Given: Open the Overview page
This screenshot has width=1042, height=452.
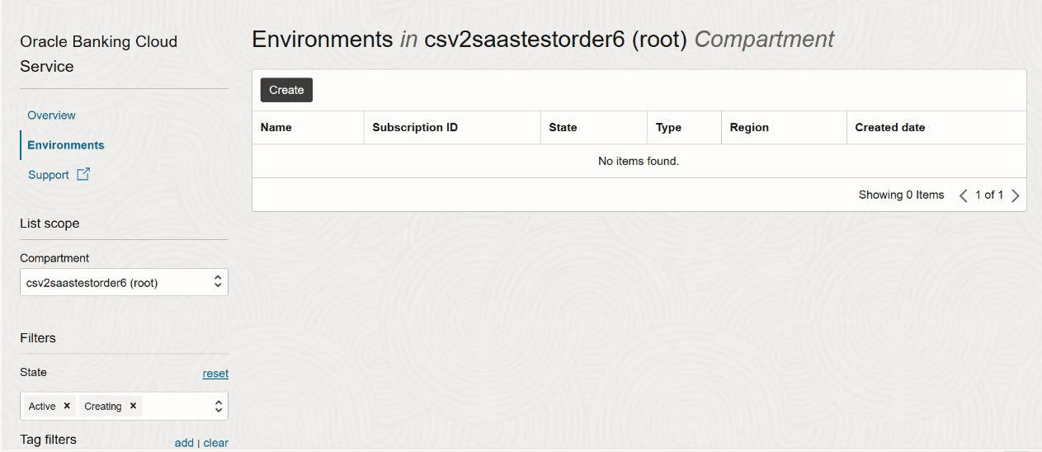Looking at the screenshot, I should coord(51,115).
